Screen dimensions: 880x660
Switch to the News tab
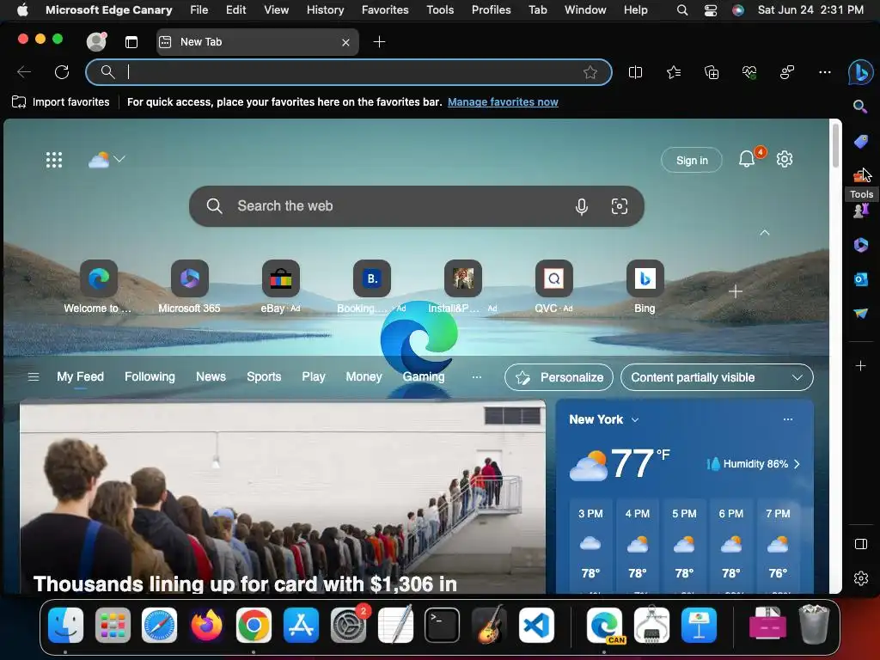[211, 377]
